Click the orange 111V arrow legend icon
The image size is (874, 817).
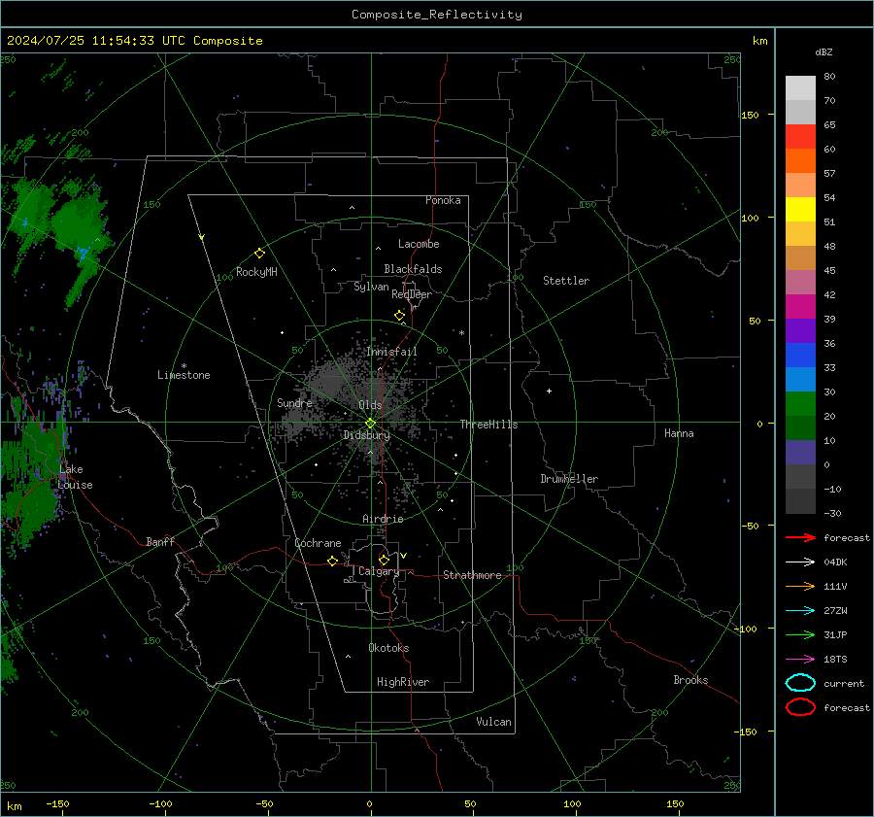click(x=800, y=586)
